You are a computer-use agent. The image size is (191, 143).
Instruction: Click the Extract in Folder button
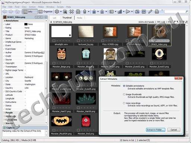coord(156,130)
